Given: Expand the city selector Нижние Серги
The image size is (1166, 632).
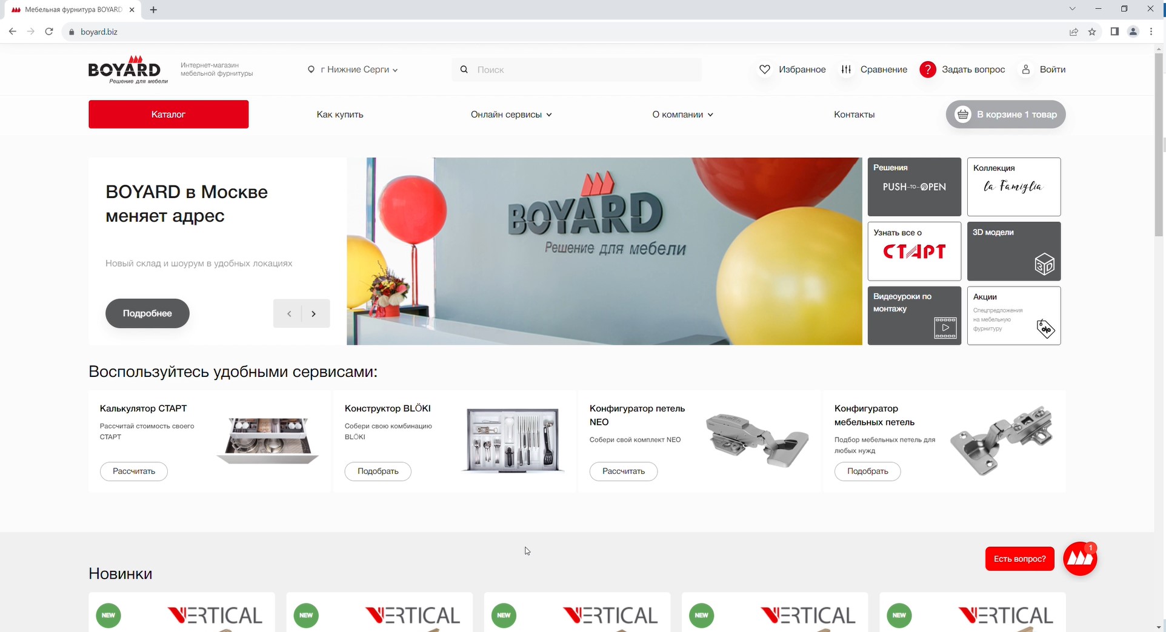Looking at the screenshot, I should point(353,70).
